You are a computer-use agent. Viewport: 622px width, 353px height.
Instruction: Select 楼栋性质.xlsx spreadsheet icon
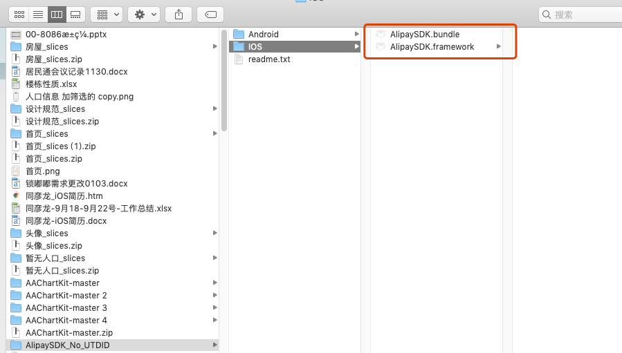[16, 84]
